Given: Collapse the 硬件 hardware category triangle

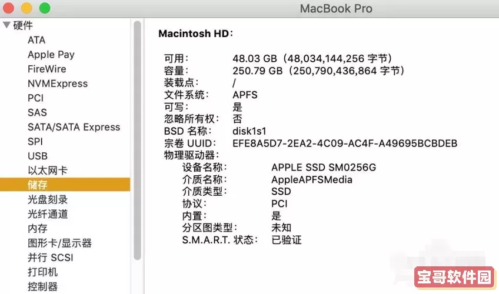Looking at the screenshot, I should click(6, 25).
